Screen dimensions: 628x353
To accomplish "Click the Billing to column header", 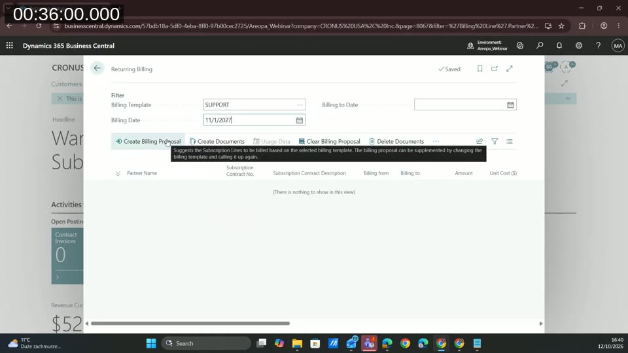I will [x=410, y=173].
